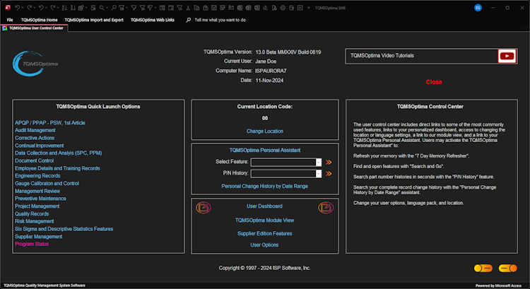The width and height of the screenshot is (530, 289).
Task: Open Gauge Calibration and Control link
Action: pos(47,184)
